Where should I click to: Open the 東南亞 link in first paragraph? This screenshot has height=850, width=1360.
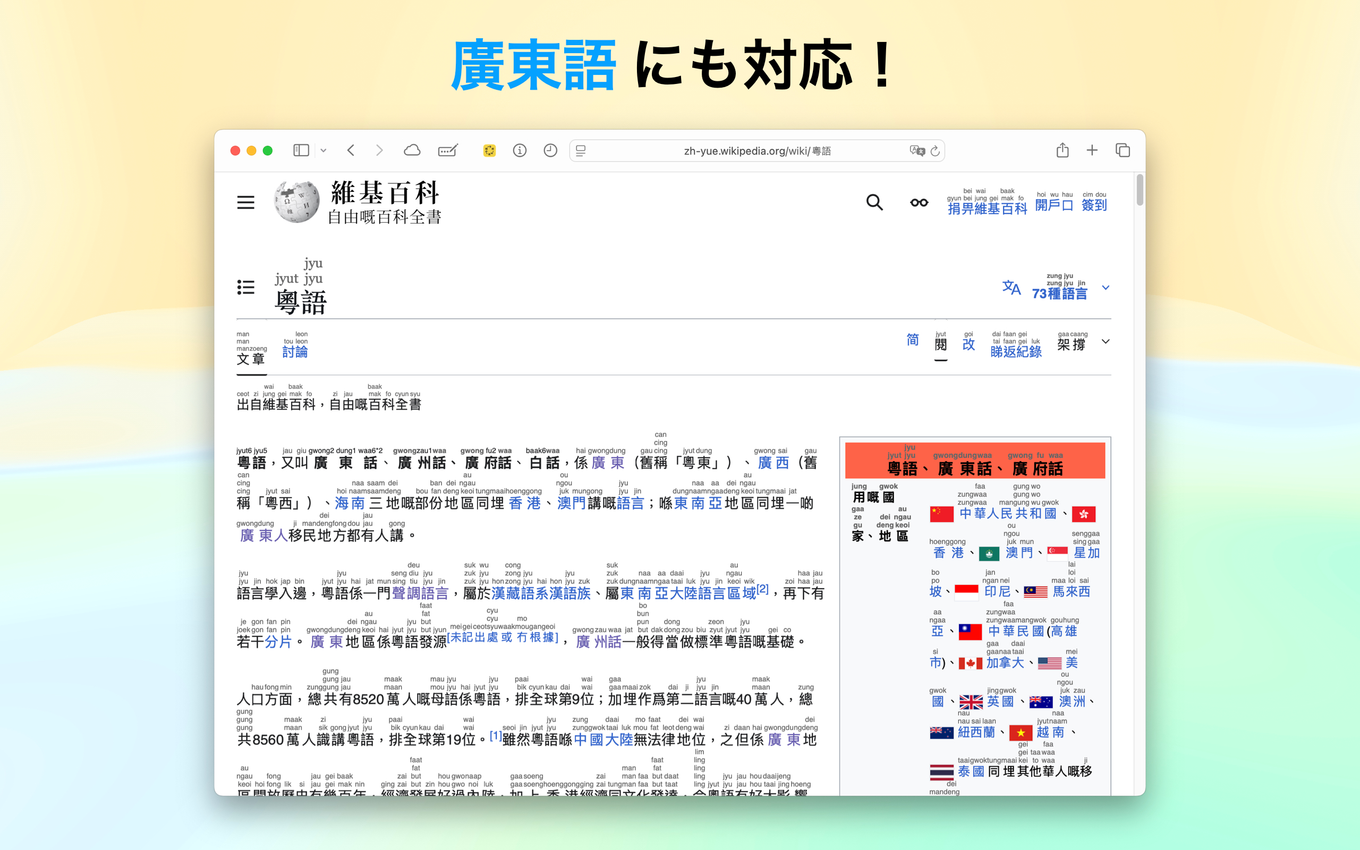coord(698,503)
